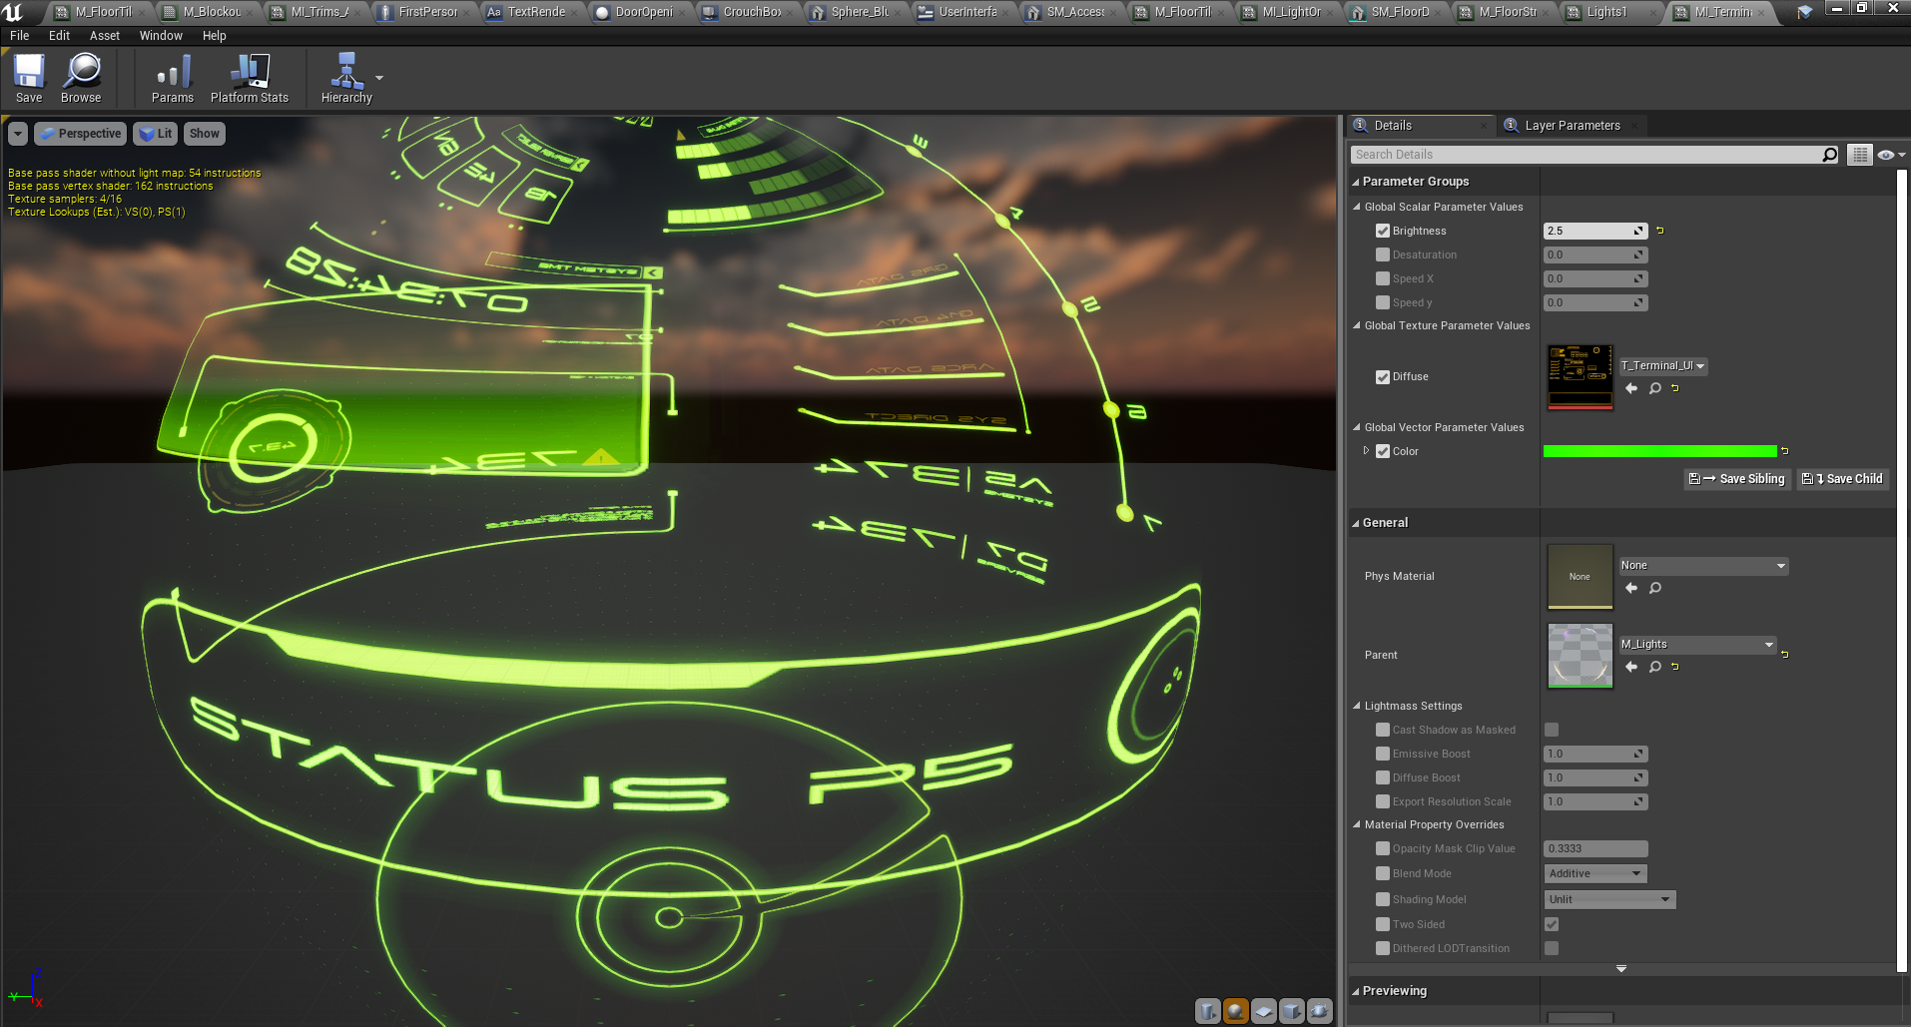Switch preview mesh to cylinder primitive
This screenshot has width=1911, height=1027.
tap(1208, 1011)
